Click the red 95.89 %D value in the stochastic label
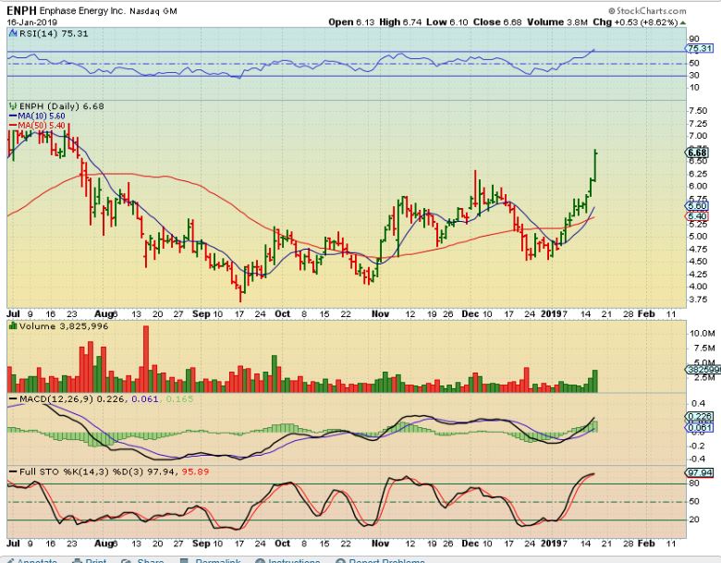Screen dimensions: 721x563 195,471
